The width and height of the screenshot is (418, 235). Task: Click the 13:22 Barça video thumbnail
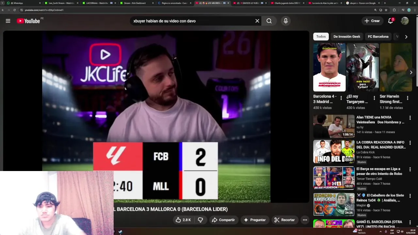tap(334, 178)
